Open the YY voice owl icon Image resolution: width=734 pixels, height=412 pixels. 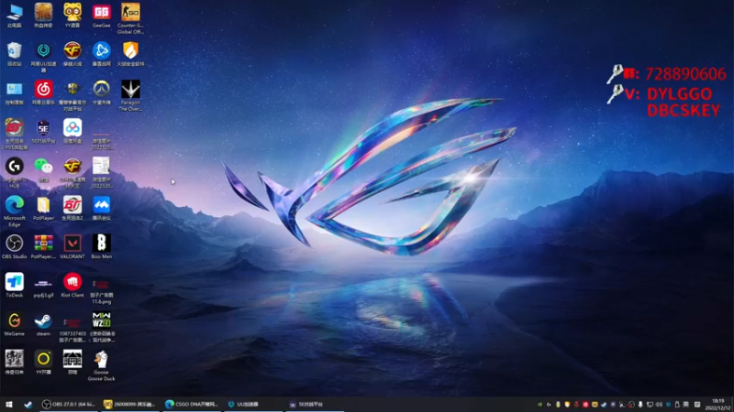click(72, 15)
